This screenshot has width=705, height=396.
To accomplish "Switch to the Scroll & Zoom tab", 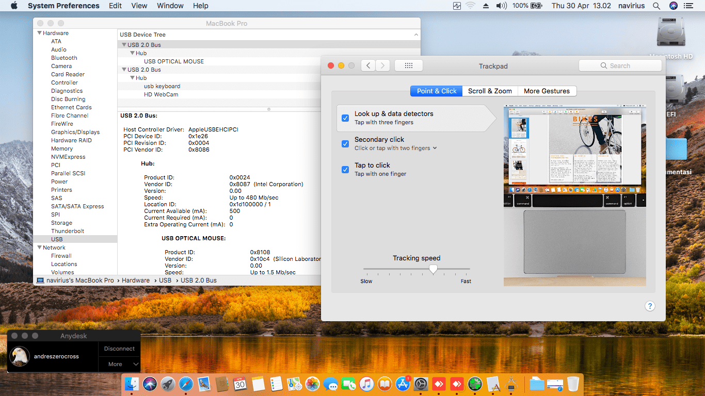I will [x=490, y=91].
